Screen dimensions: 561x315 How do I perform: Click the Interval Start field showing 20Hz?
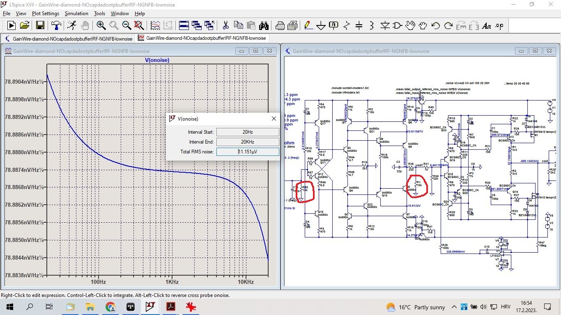[x=248, y=132]
